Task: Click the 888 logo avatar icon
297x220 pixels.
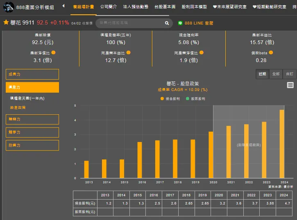Action: coord(9,7)
